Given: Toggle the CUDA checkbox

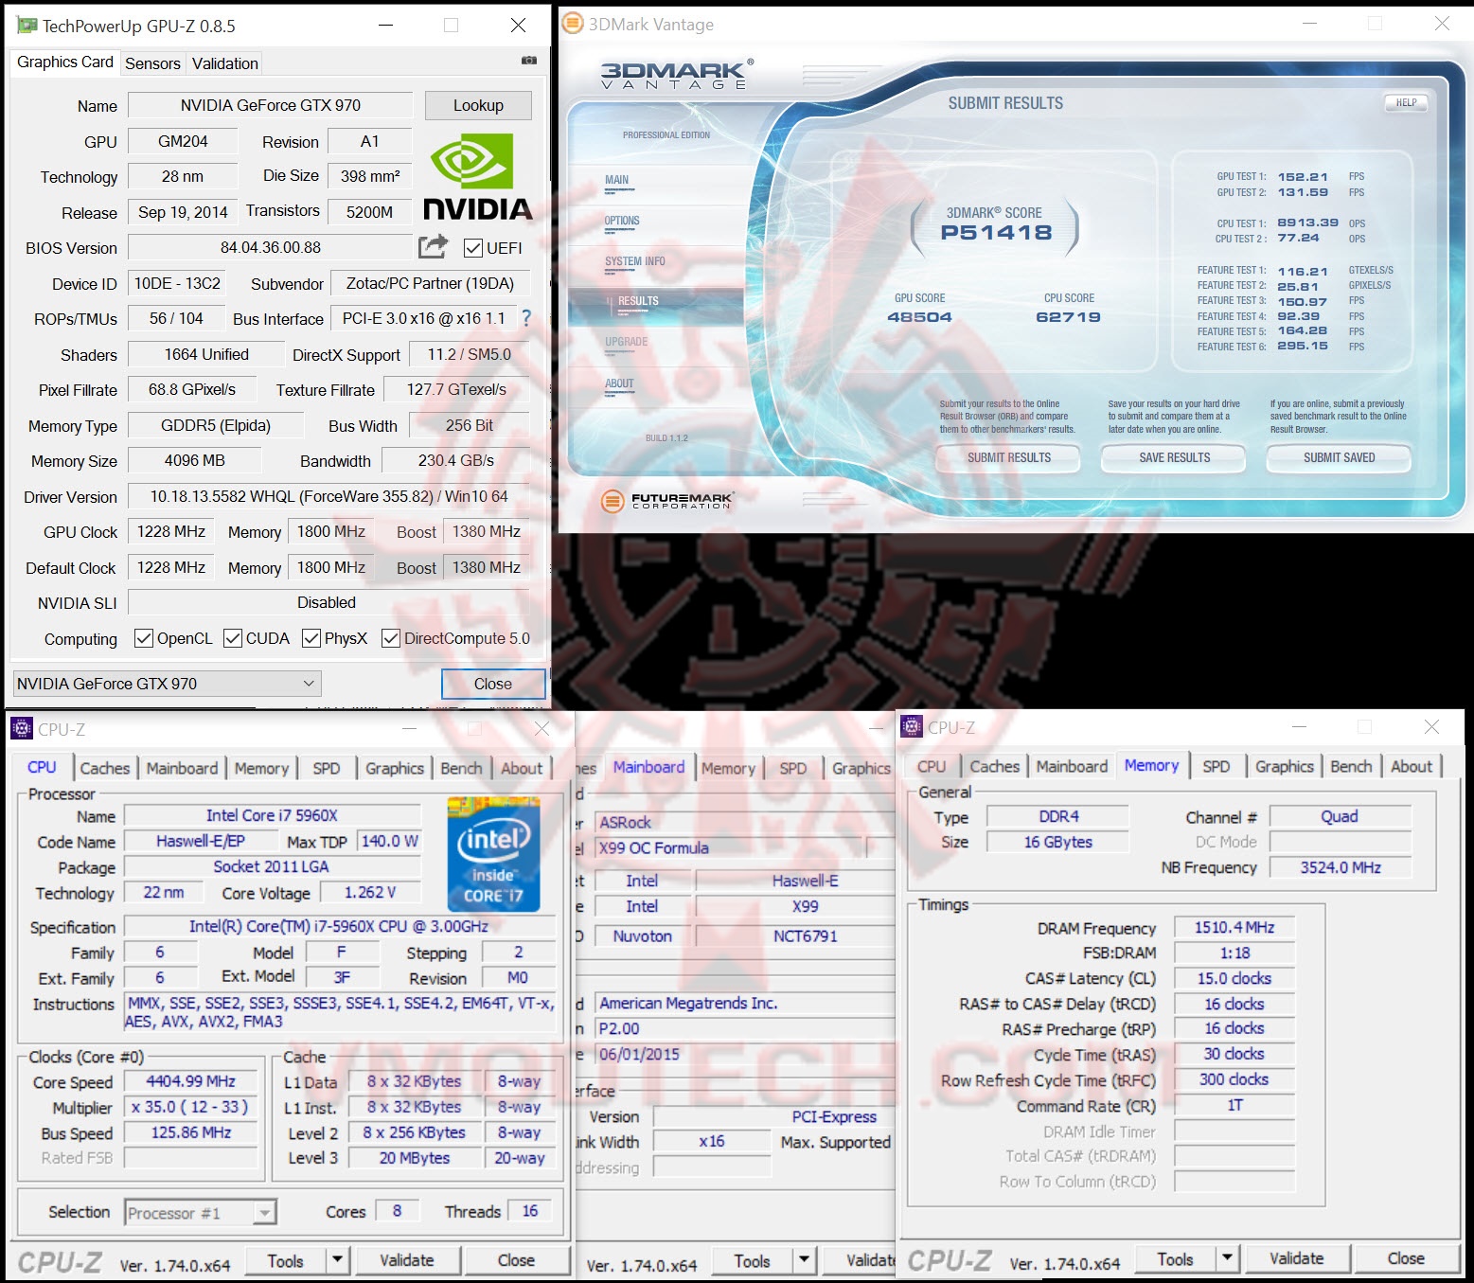Looking at the screenshot, I should click(x=233, y=638).
